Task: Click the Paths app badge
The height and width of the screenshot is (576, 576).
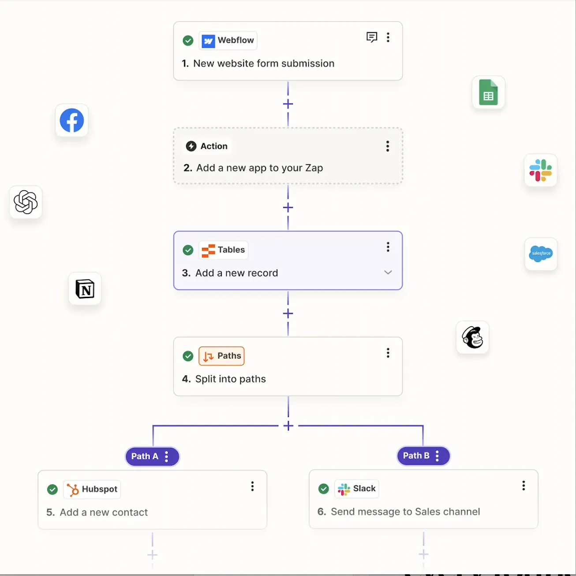Action: tap(222, 356)
